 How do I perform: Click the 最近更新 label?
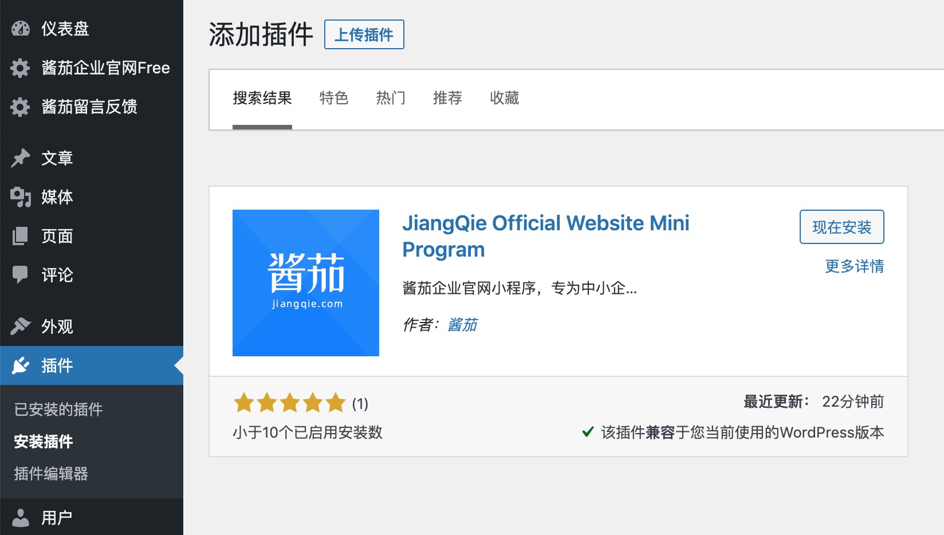[x=776, y=402]
